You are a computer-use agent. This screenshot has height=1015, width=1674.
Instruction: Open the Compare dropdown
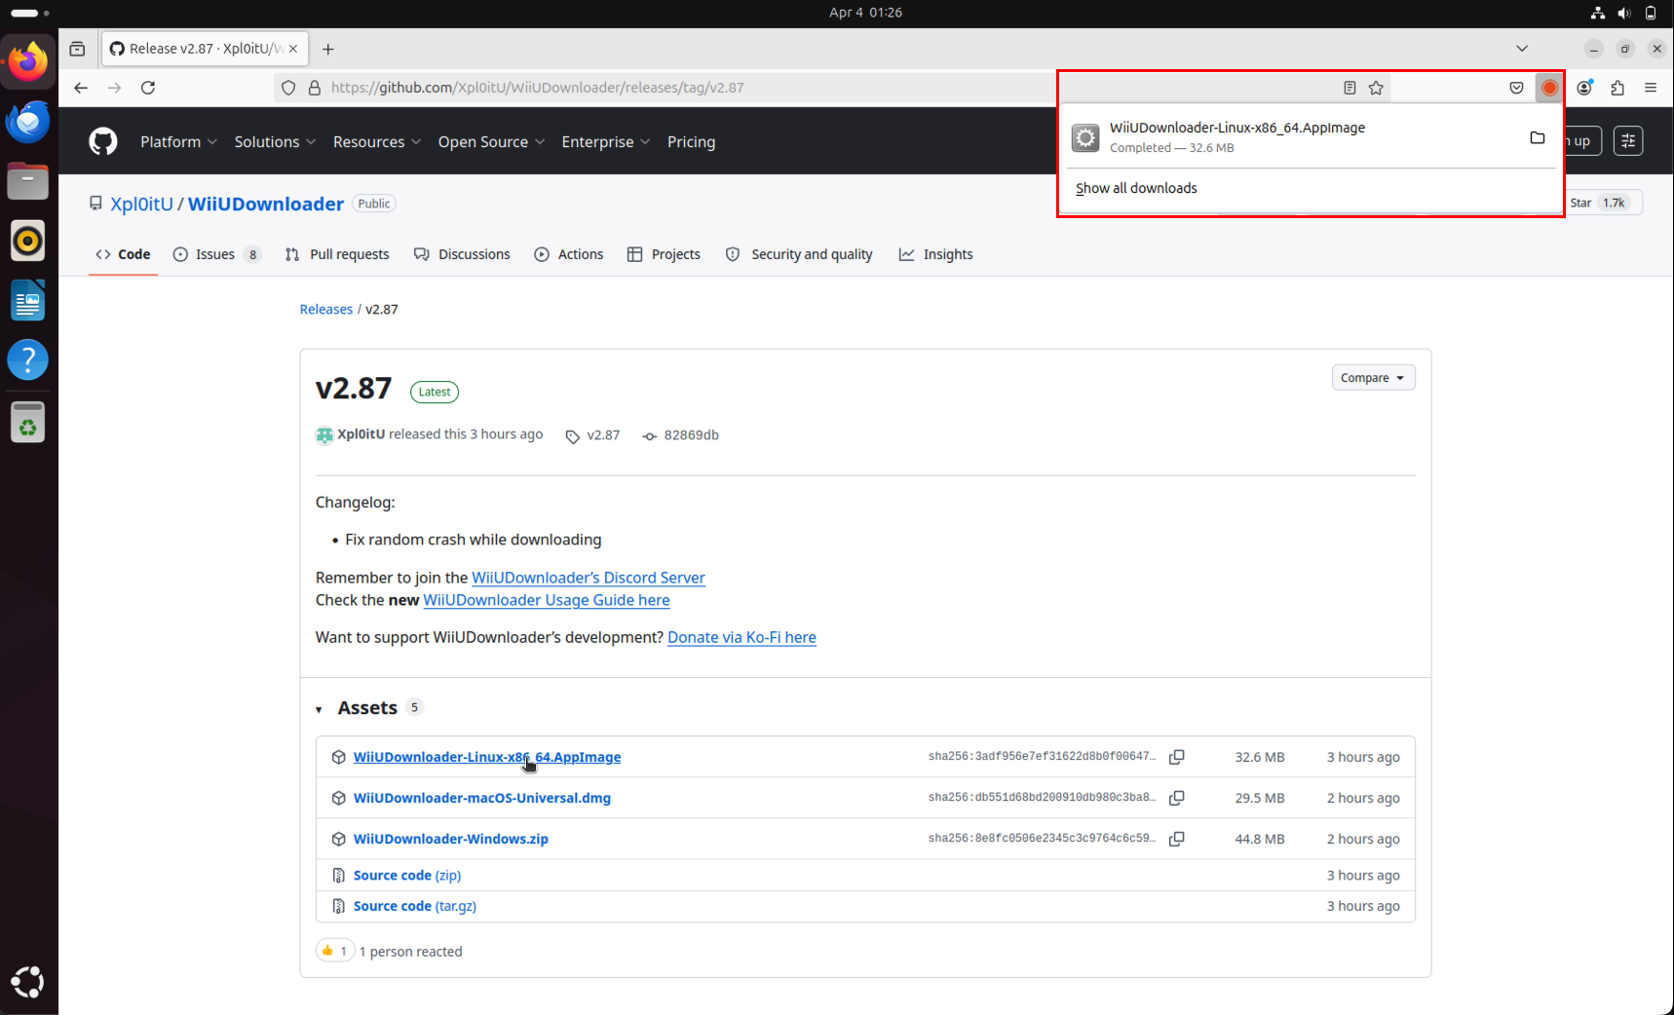click(1373, 377)
